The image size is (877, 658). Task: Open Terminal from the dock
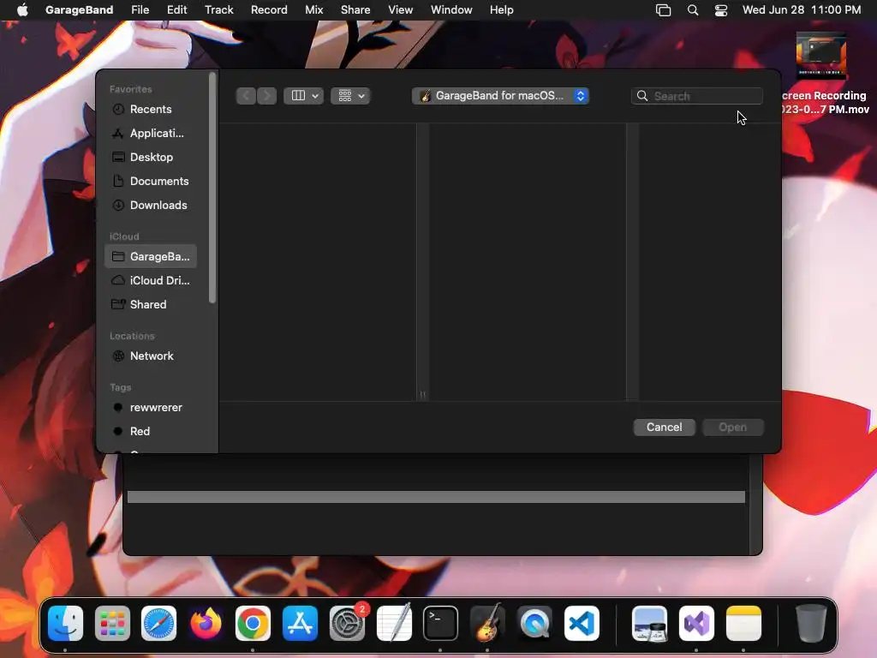441,624
